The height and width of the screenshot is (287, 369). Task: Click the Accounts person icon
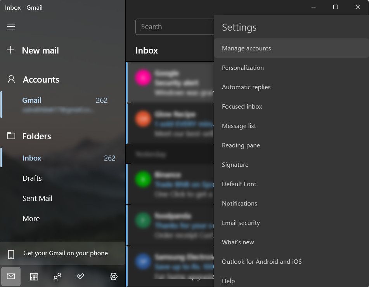click(11, 79)
